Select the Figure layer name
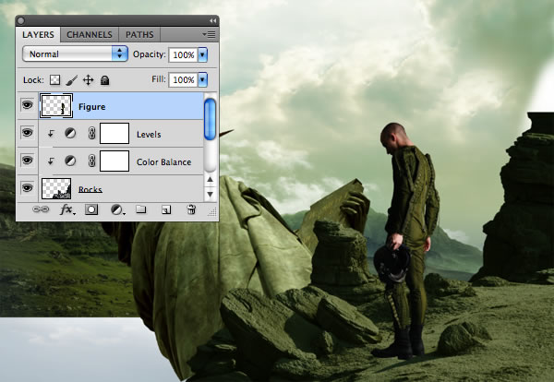Screen dimensions: 554x382 [x=91, y=107]
